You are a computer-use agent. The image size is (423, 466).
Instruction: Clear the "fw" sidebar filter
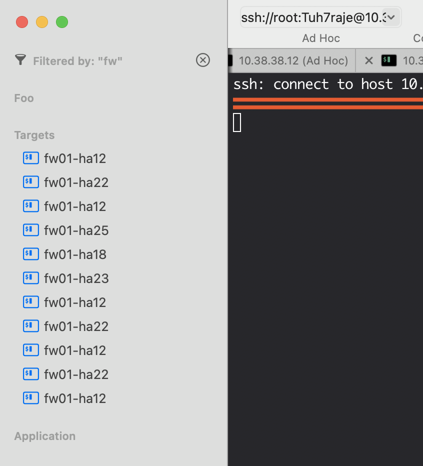click(x=202, y=60)
